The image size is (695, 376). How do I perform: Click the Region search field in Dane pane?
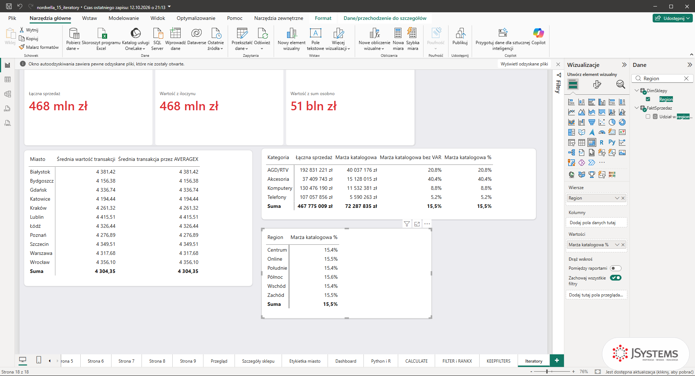point(662,78)
